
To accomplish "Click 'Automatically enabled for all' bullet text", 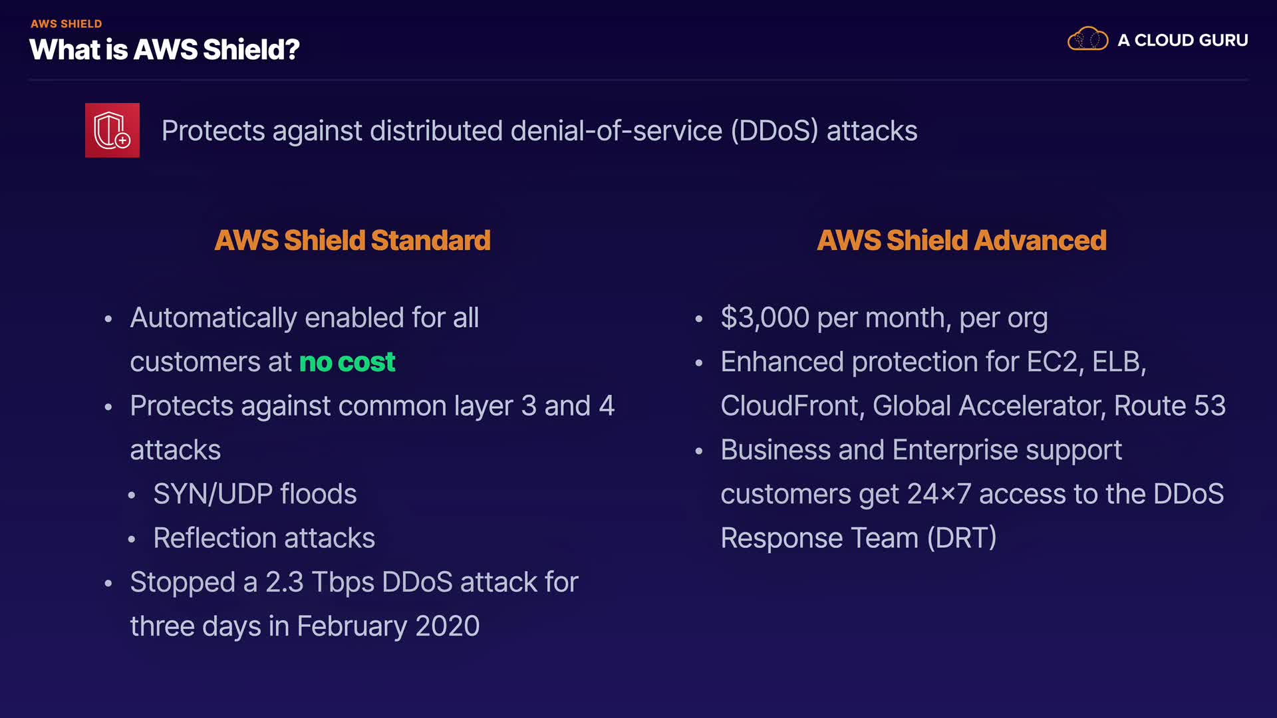I will (x=304, y=318).
